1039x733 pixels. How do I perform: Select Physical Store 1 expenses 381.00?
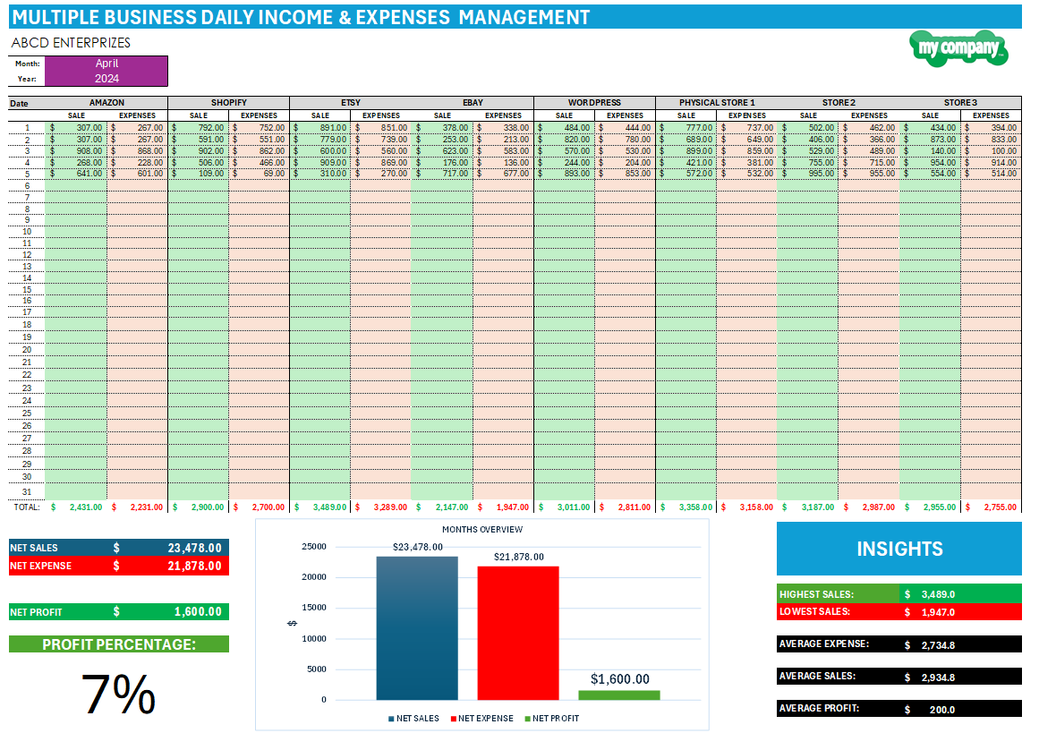click(746, 162)
